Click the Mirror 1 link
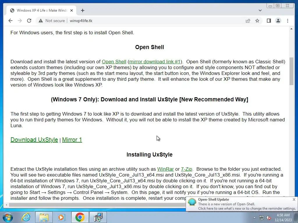 tap(72, 140)
